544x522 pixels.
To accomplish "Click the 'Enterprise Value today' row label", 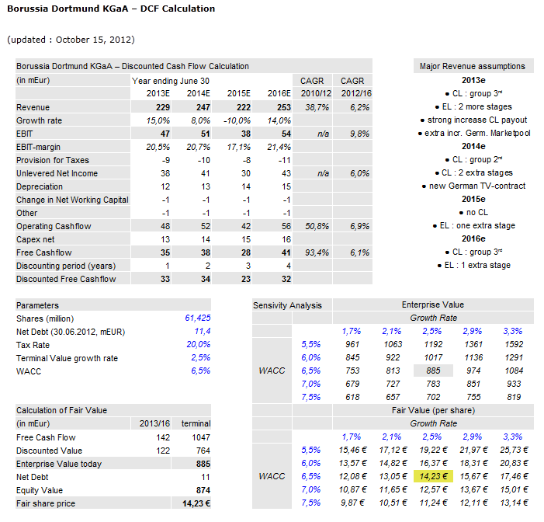I will tap(58, 464).
